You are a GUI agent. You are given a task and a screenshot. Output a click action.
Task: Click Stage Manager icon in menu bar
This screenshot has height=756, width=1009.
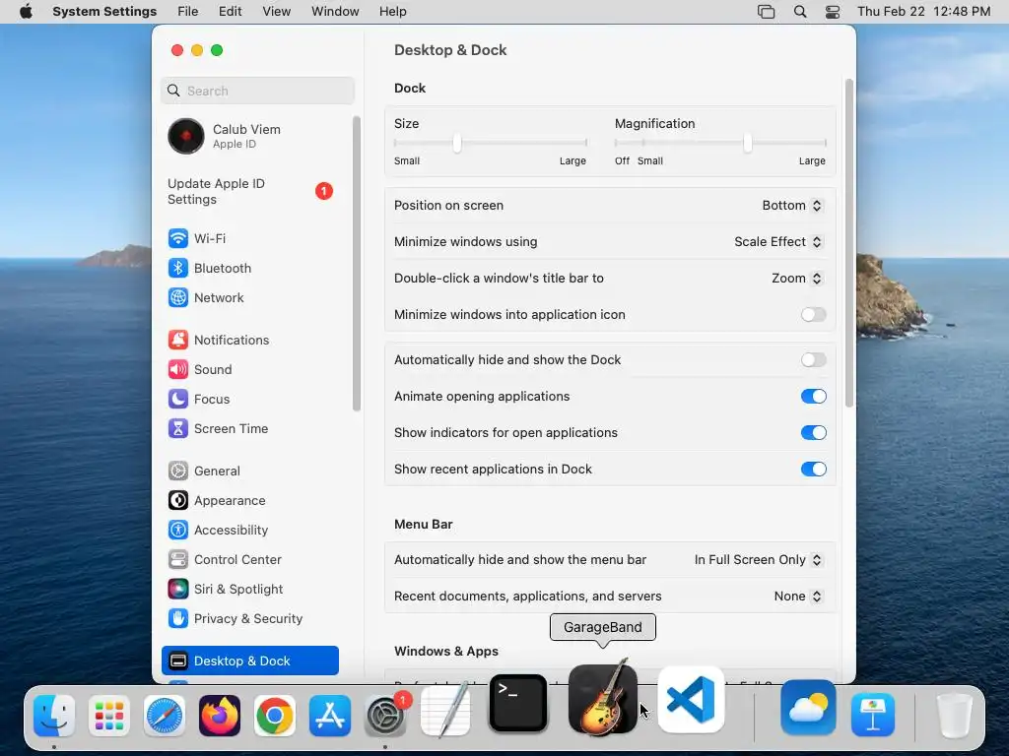coord(766,11)
